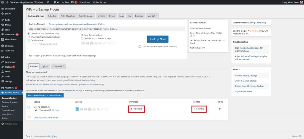Open Templates in the sidebar

[x=9, y=50]
